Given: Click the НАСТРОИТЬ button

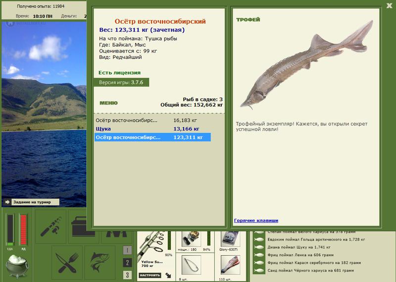Looking at the screenshot, I should click(150, 275).
